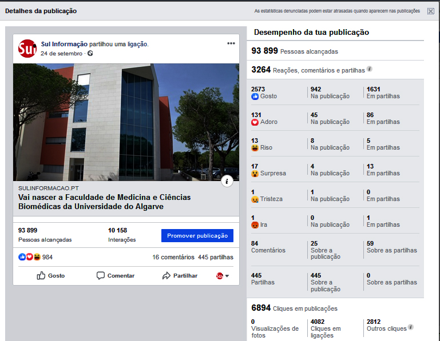The width and height of the screenshot is (440, 341).
Task: Click the 984 reactions count
Action: (47, 257)
